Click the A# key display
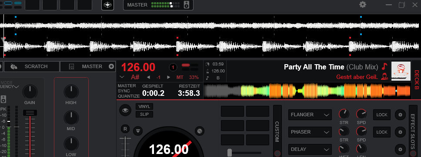421x157 pixels. click(135, 78)
